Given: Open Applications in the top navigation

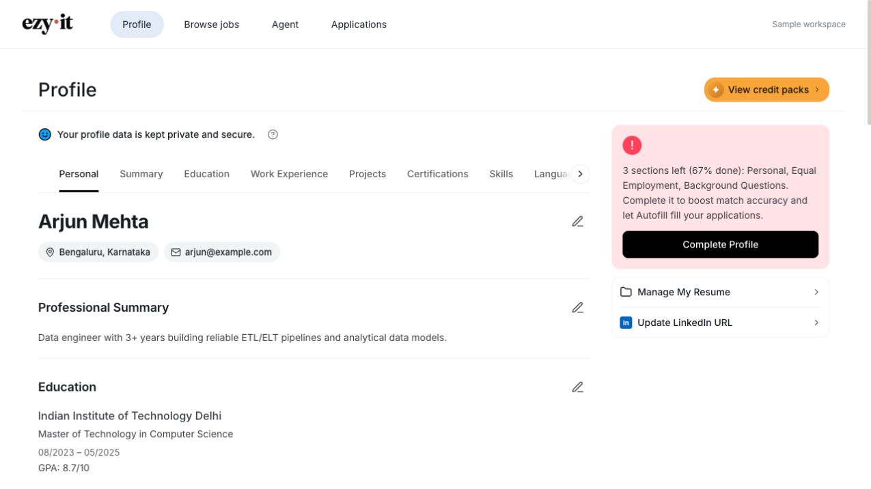Looking at the screenshot, I should (x=359, y=25).
